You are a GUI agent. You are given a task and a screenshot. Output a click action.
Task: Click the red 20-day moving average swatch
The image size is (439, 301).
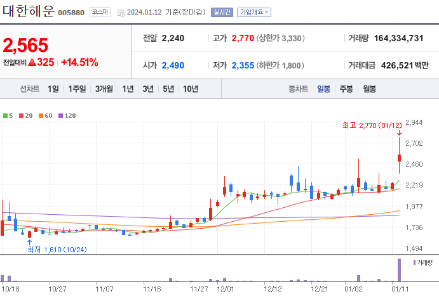pos(21,115)
